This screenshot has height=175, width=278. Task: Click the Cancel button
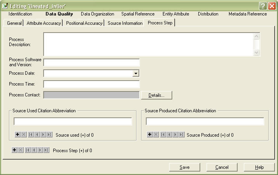(222, 167)
